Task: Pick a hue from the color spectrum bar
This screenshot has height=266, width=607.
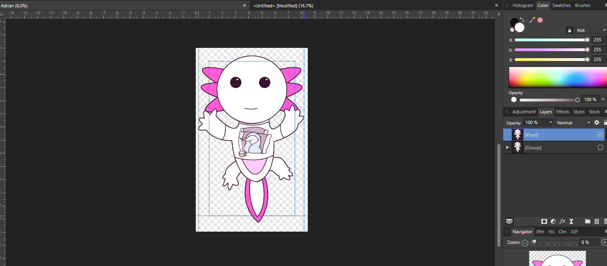Action: coord(558,77)
